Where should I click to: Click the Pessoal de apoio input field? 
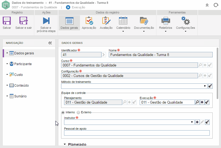tap(137, 133)
